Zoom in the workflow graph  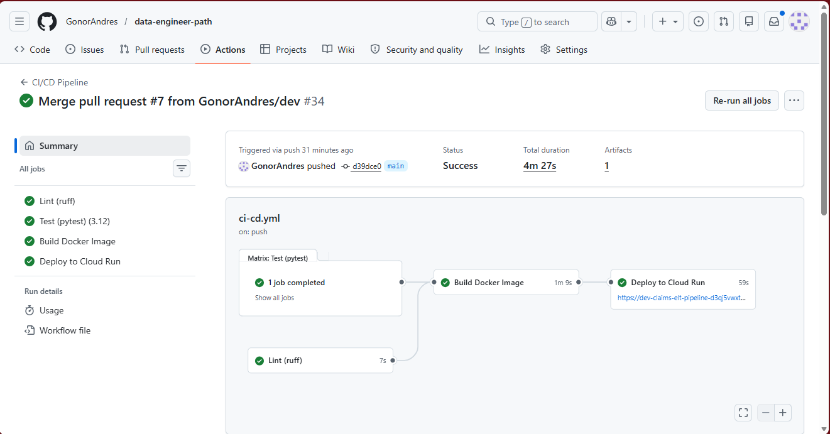pyautogui.click(x=783, y=413)
